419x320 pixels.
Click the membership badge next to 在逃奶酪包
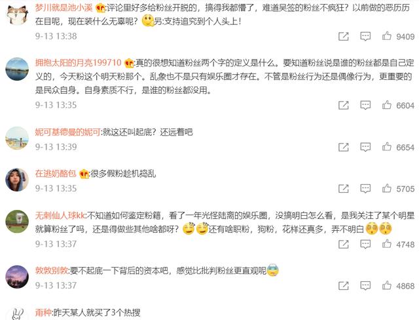[84, 174]
